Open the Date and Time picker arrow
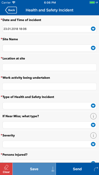The image size is (99, 175). 93,29
